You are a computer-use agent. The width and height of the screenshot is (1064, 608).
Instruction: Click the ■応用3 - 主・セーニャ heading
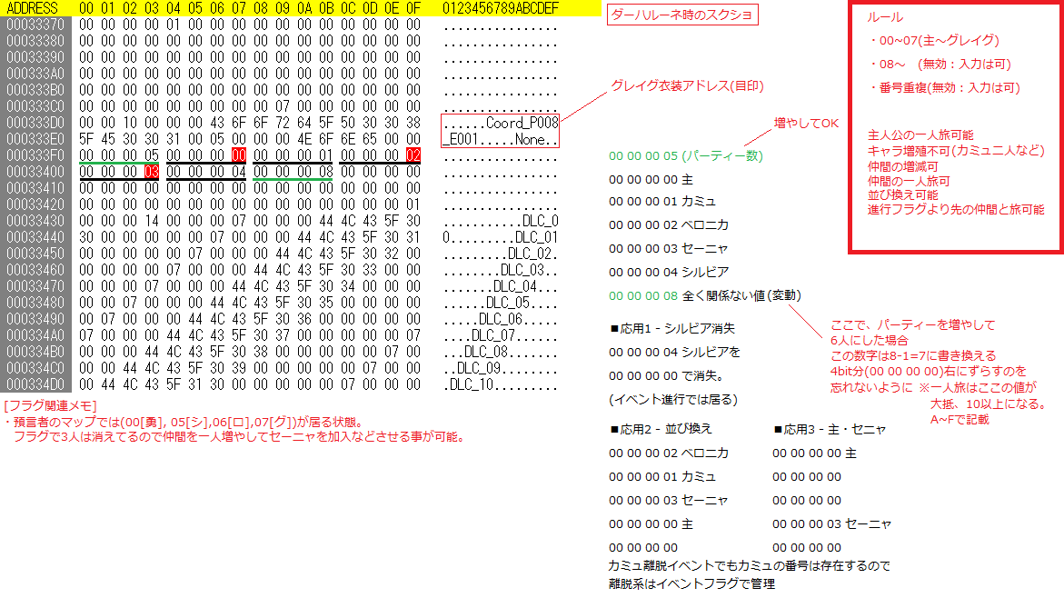tap(830, 429)
